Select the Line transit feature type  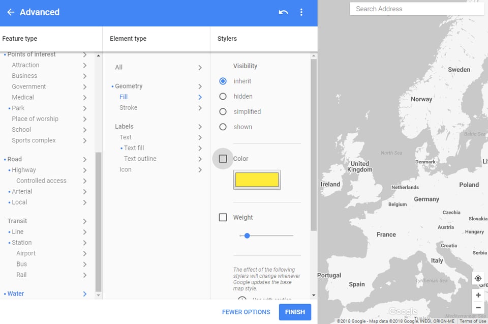18,232
